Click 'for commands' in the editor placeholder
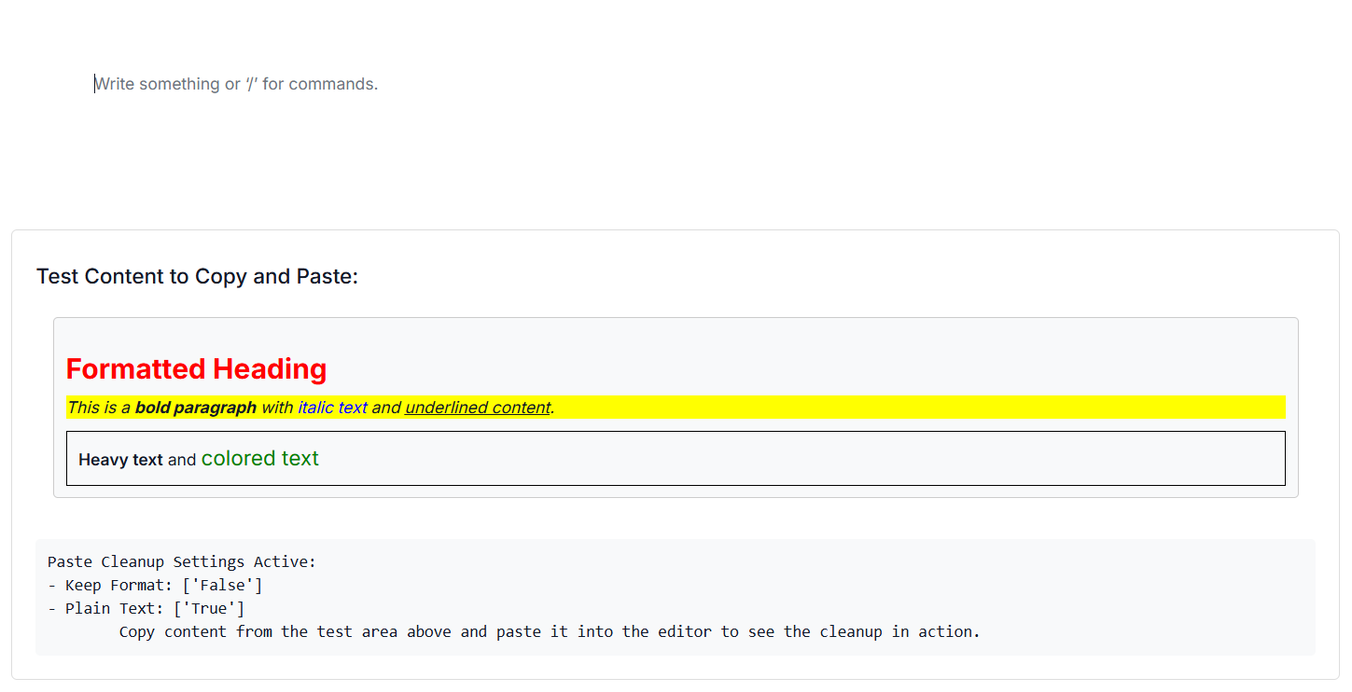Screen dimensions: 1352x692 [320, 84]
